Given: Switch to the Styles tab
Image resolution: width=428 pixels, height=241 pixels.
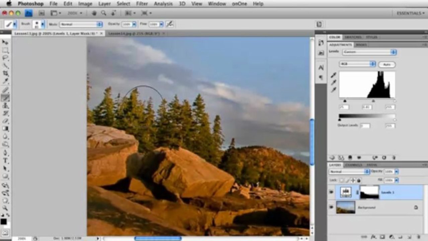Looking at the screenshot, I should [x=371, y=37].
